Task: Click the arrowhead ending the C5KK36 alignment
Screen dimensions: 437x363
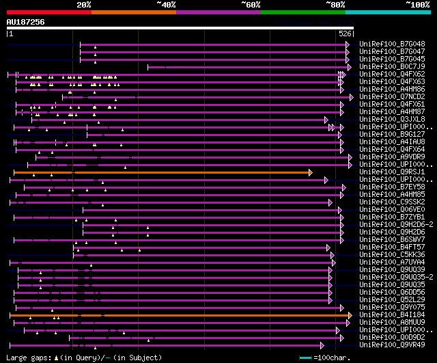Action: [333, 255]
